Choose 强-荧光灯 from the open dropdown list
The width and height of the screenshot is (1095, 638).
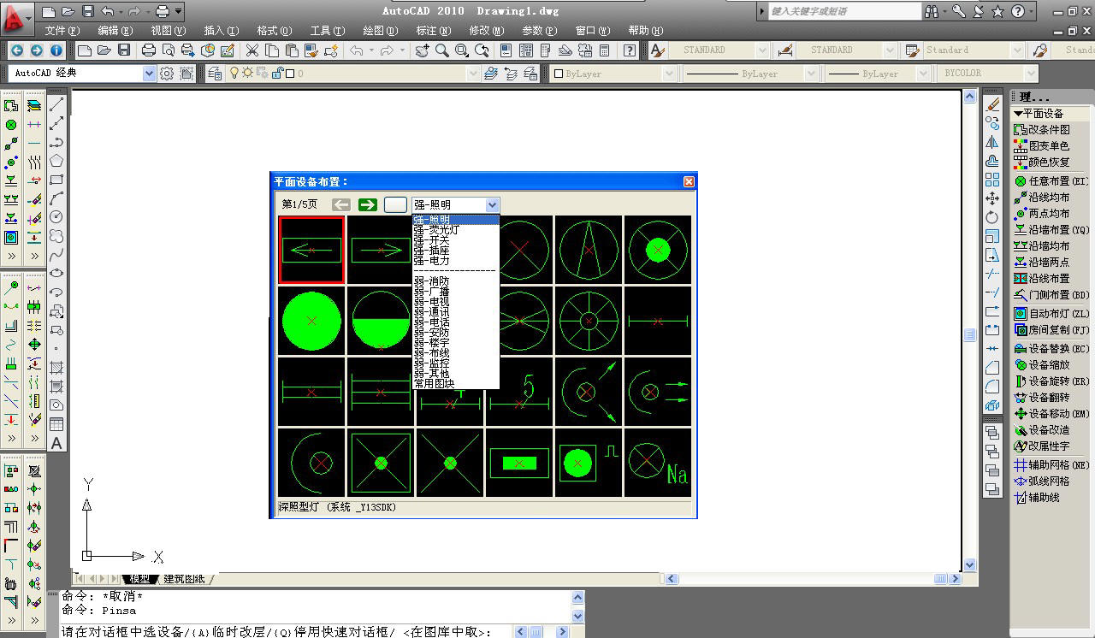pyautogui.click(x=436, y=230)
